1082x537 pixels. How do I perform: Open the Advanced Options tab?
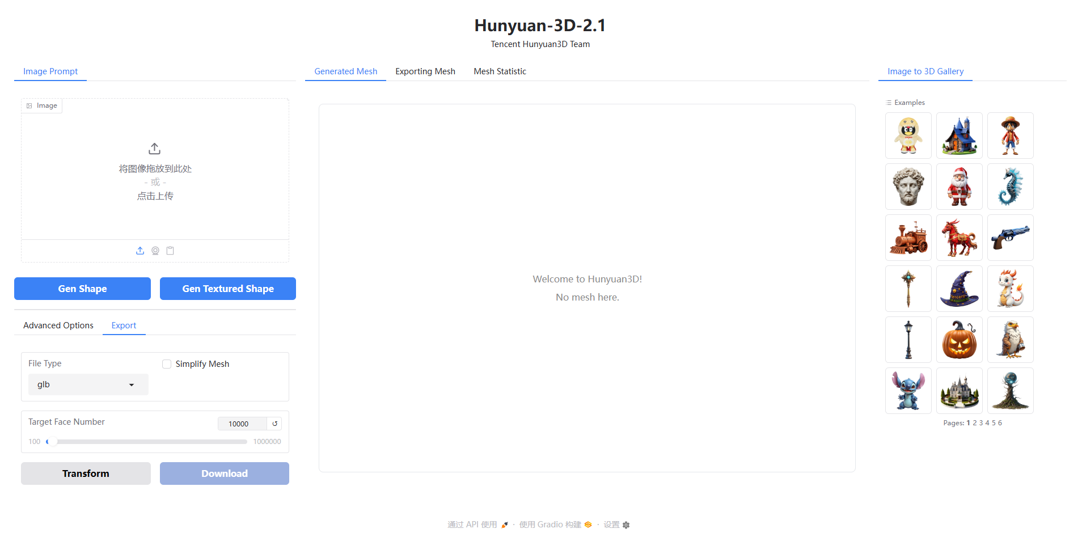[x=58, y=325]
